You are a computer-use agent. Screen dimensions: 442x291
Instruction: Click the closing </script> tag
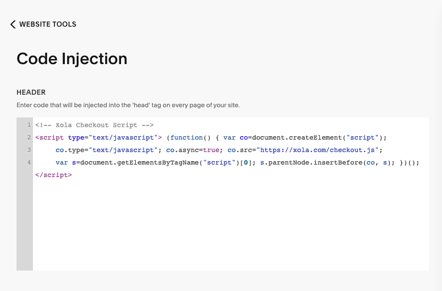(53, 175)
